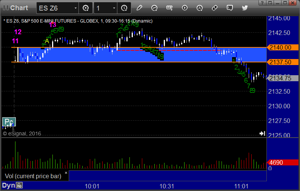Click the 2142.50 price axis label
The width and height of the screenshot is (300, 191).
[279, 33]
